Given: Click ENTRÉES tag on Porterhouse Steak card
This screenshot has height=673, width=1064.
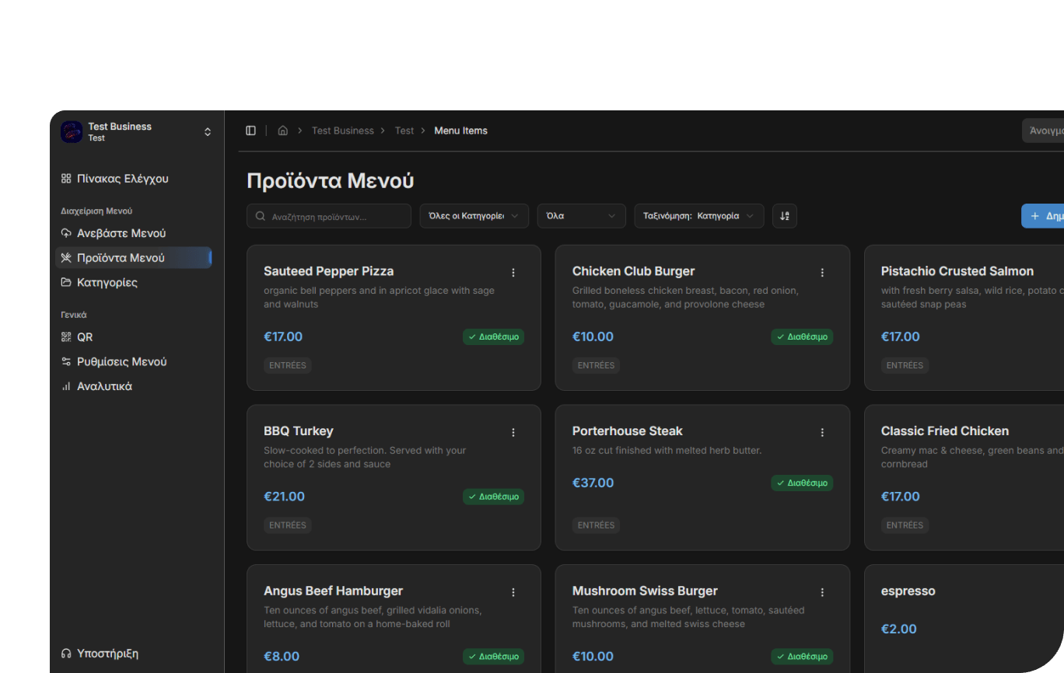Looking at the screenshot, I should 597,525.
